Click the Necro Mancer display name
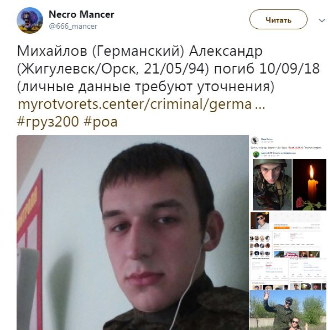The image size is (328, 330). click(x=81, y=14)
